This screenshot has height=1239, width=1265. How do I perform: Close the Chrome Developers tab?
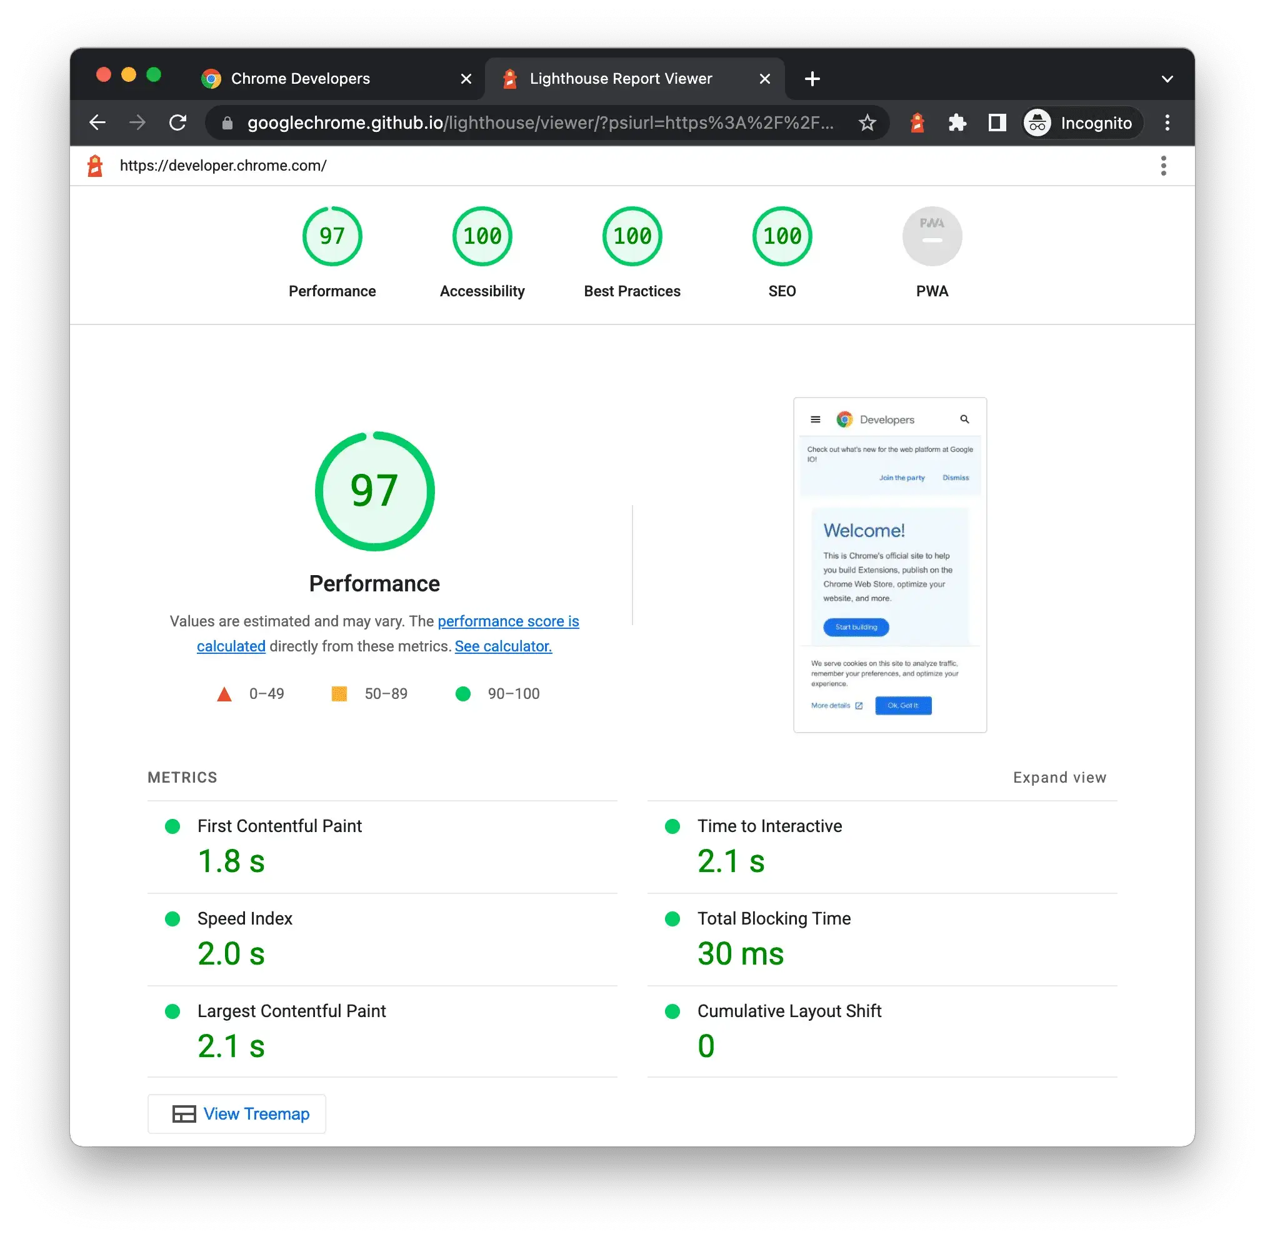(x=466, y=79)
